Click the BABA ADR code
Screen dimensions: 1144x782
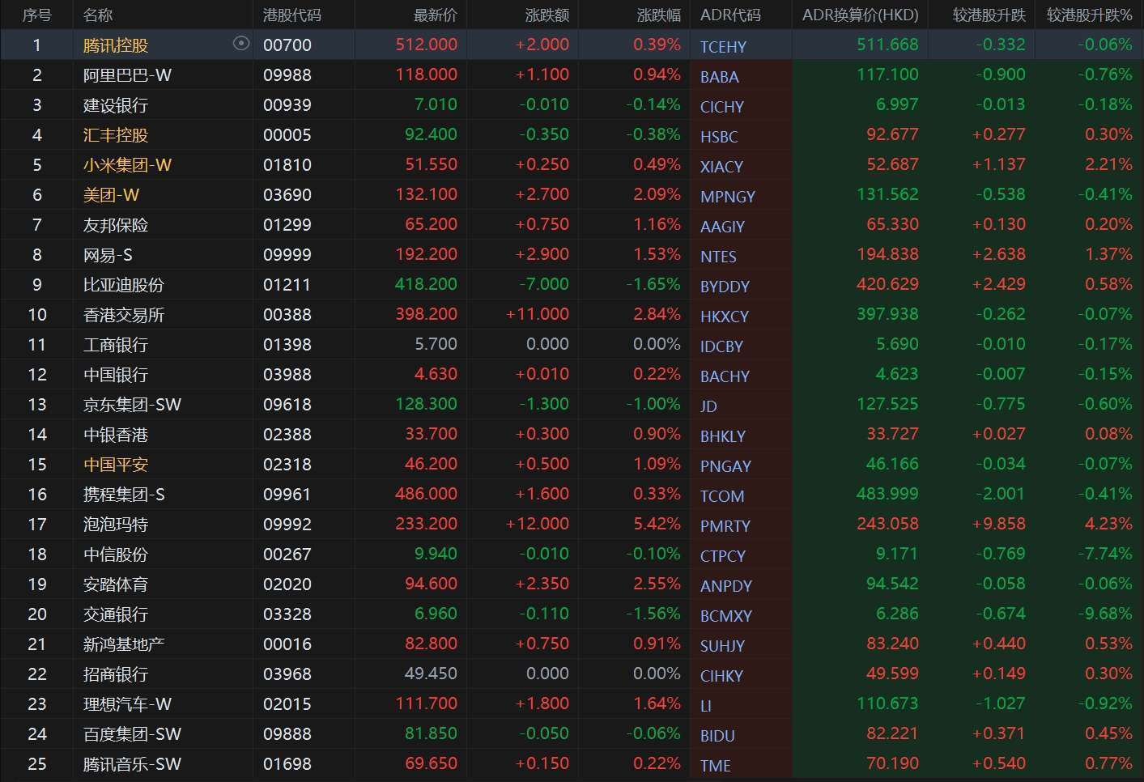point(720,77)
